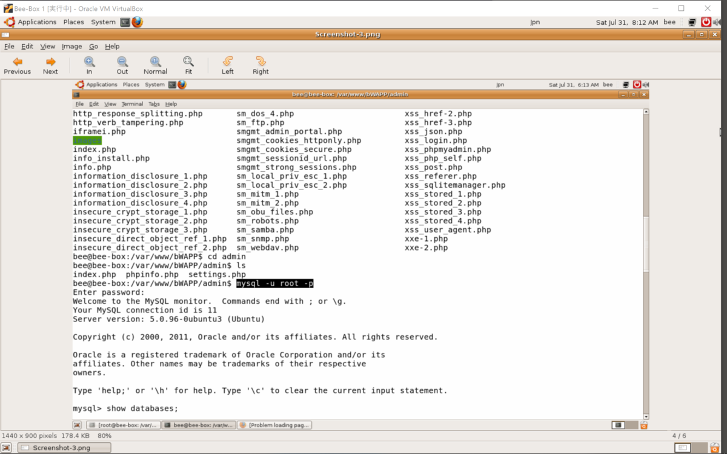This screenshot has height=454, width=727.
Task: Click the image viewer title bar icon
Action: (5, 35)
